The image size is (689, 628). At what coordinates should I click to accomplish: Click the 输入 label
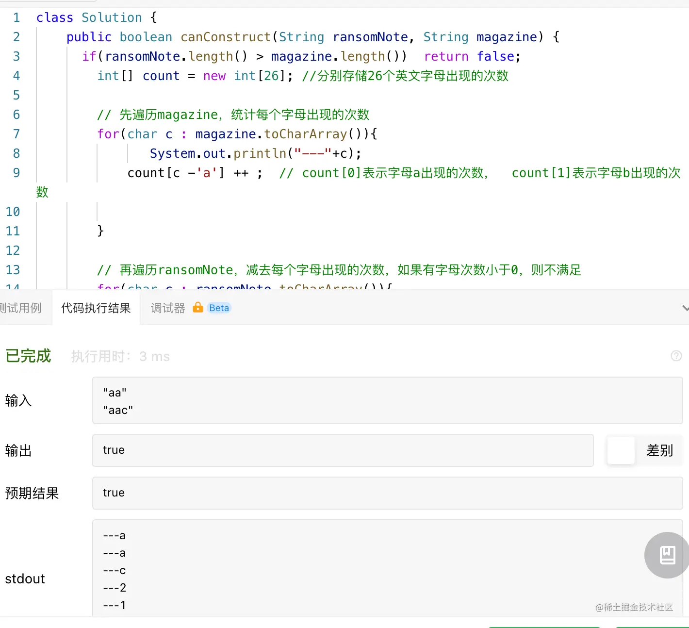(18, 401)
